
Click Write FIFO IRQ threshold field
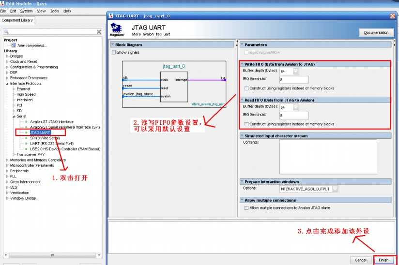click(x=294, y=80)
